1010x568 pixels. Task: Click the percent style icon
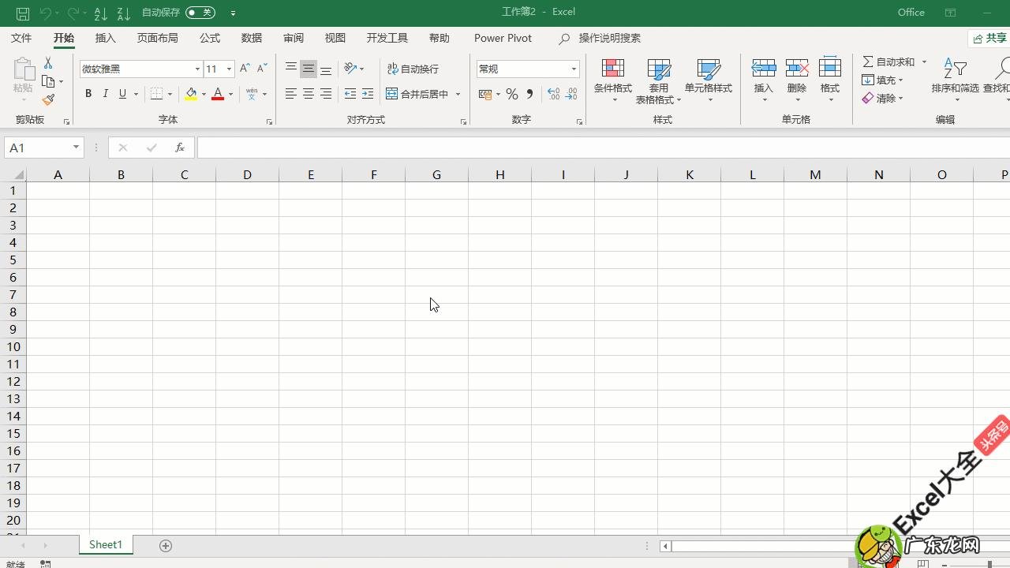coord(512,94)
